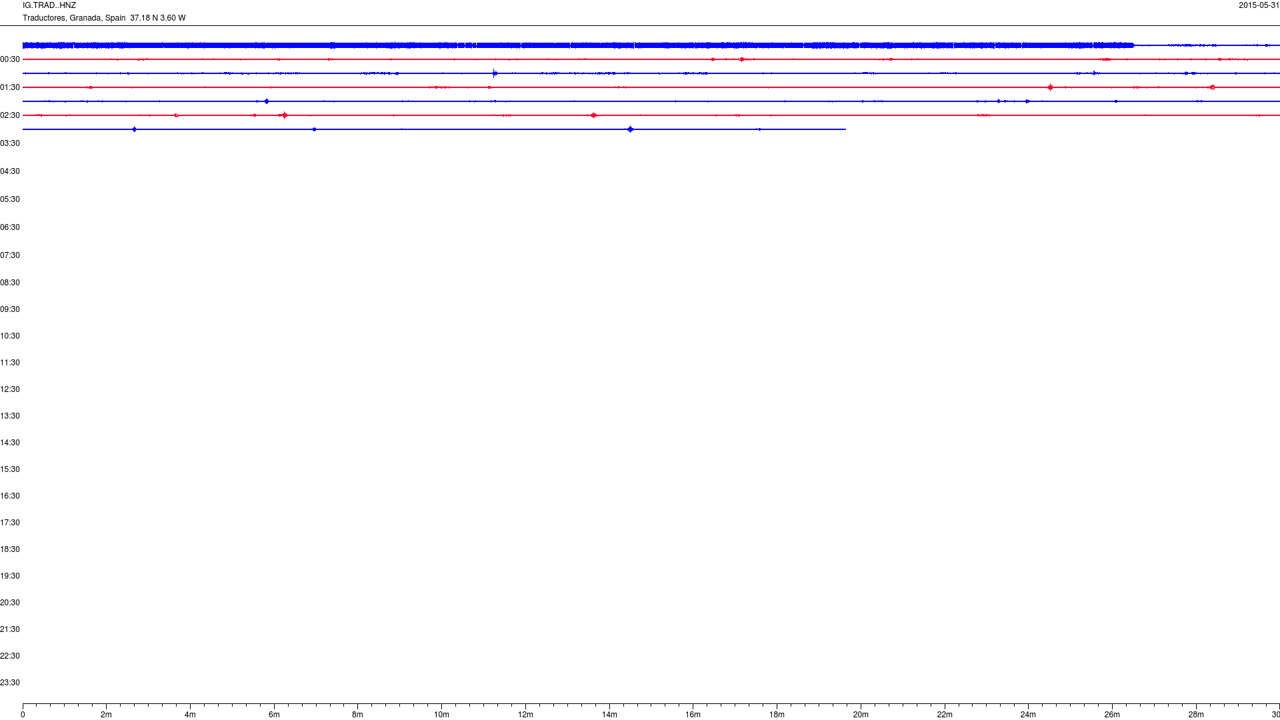The width and height of the screenshot is (1280, 720).
Task: Select the 12:30 time label
Action: click(10, 389)
